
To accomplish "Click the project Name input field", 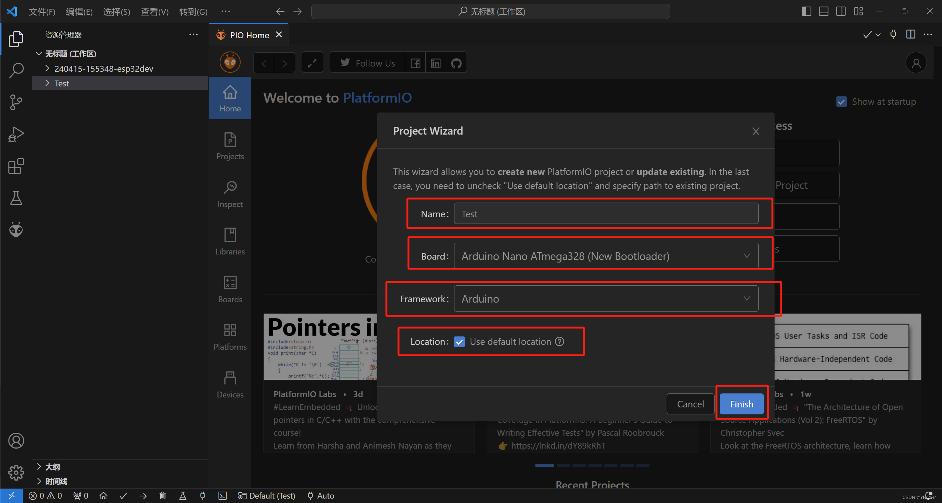I will point(606,214).
